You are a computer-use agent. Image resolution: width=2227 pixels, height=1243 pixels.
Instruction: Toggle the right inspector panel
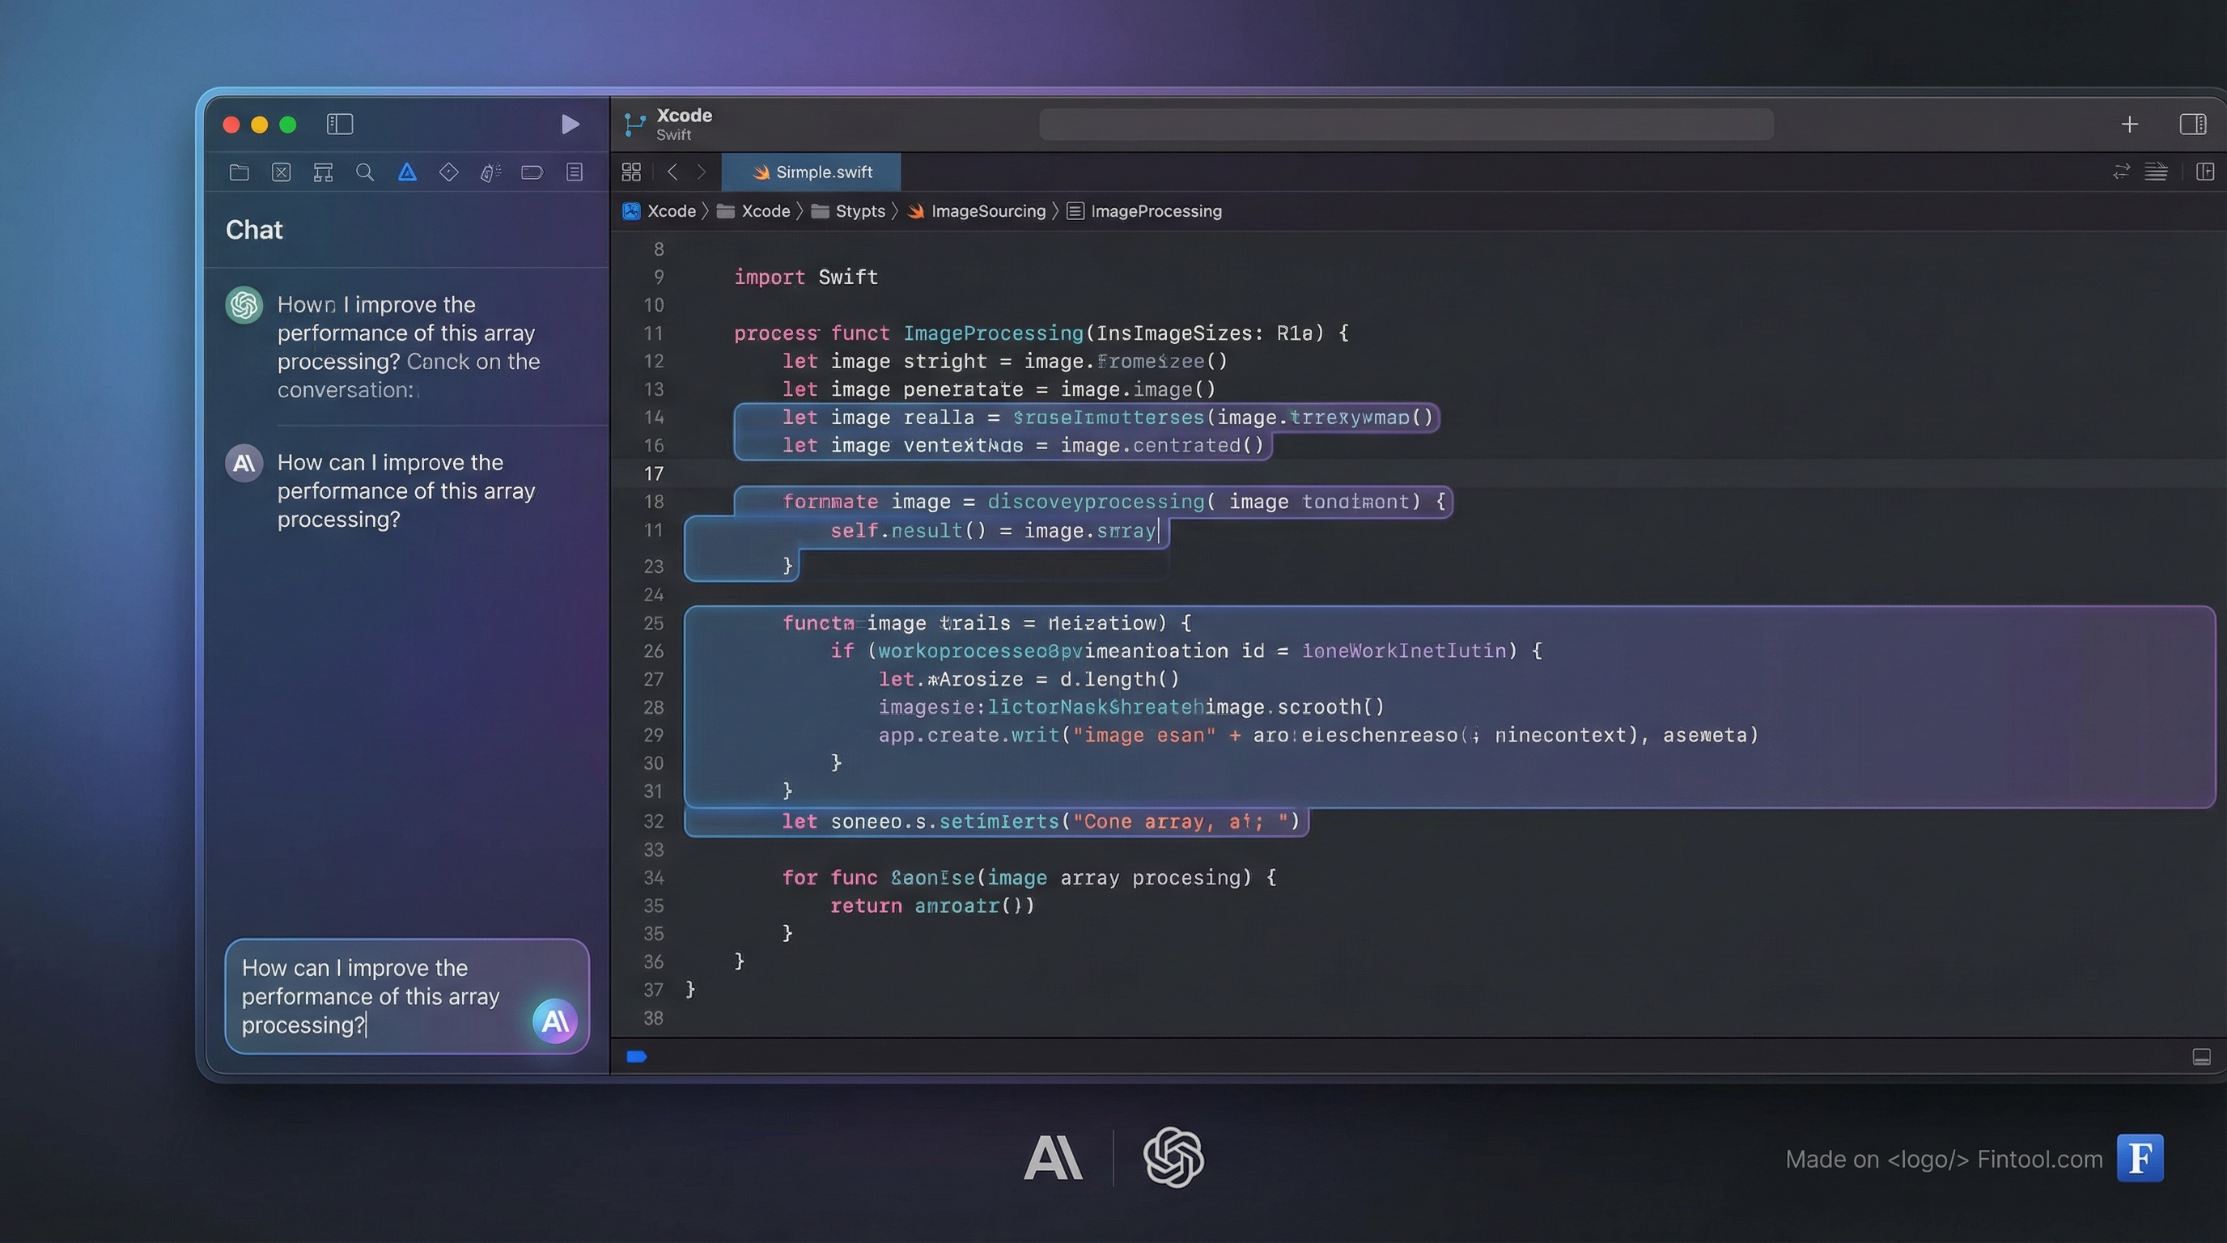click(2191, 125)
